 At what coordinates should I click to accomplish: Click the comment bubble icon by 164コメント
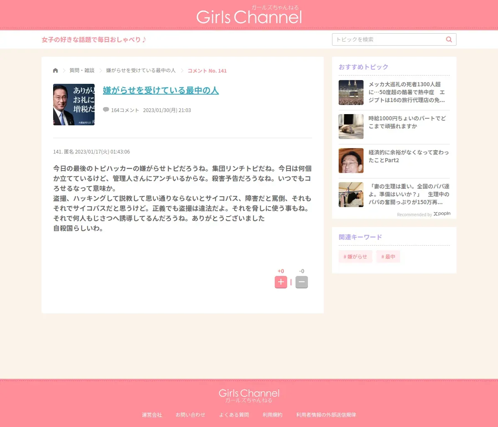[x=106, y=110]
